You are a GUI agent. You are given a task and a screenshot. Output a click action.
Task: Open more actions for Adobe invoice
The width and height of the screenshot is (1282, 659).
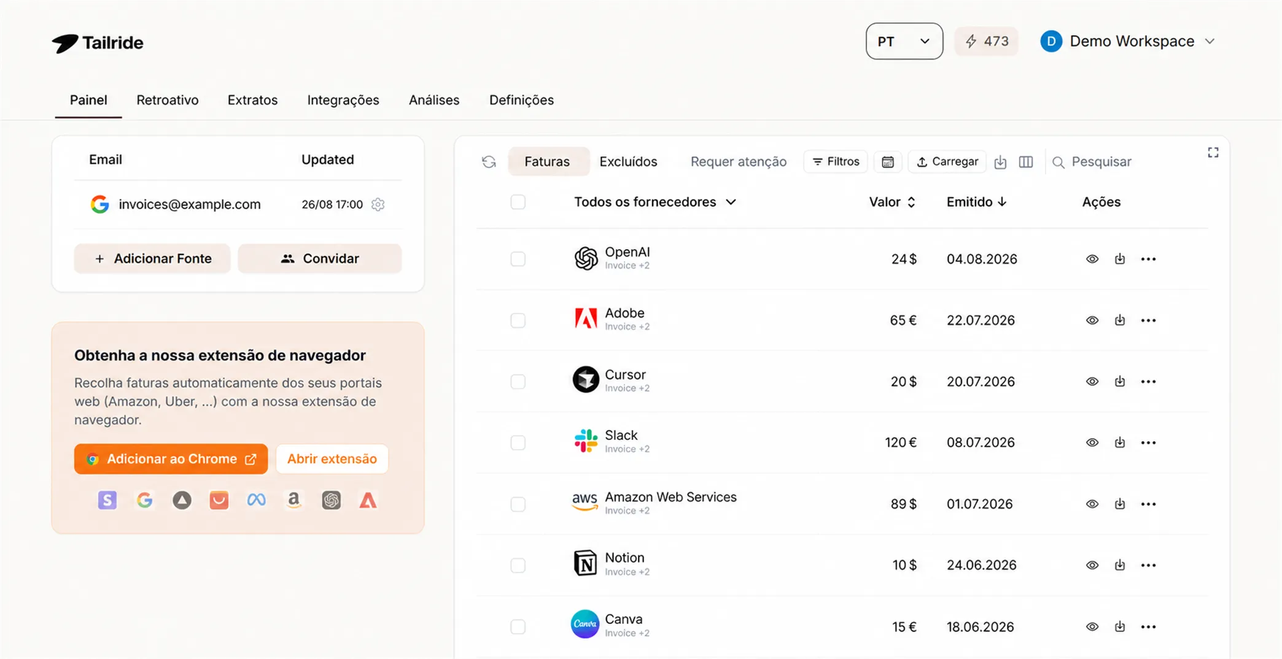pyautogui.click(x=1149, y=320)
